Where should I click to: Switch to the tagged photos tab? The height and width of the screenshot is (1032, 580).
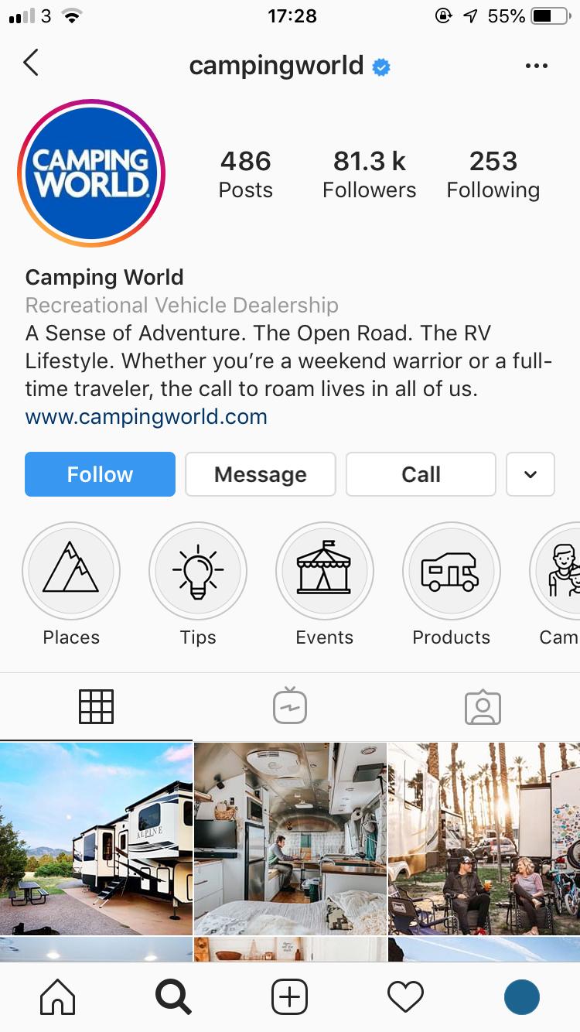tap(483, 706)
